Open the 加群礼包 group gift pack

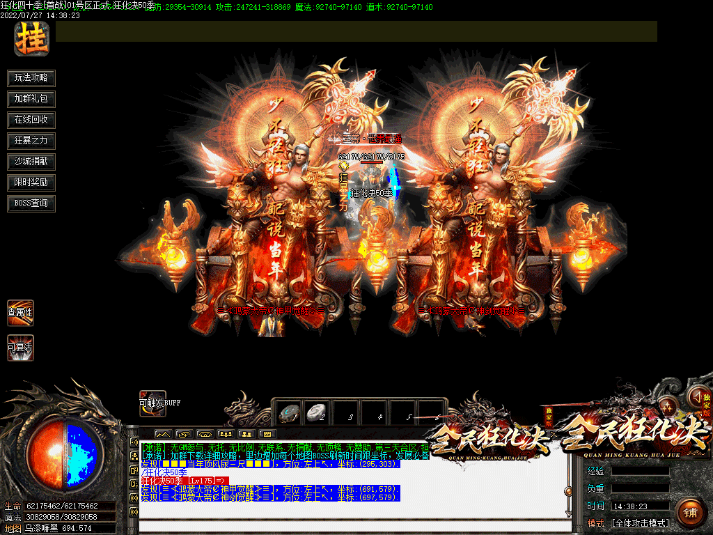[31, 99]
